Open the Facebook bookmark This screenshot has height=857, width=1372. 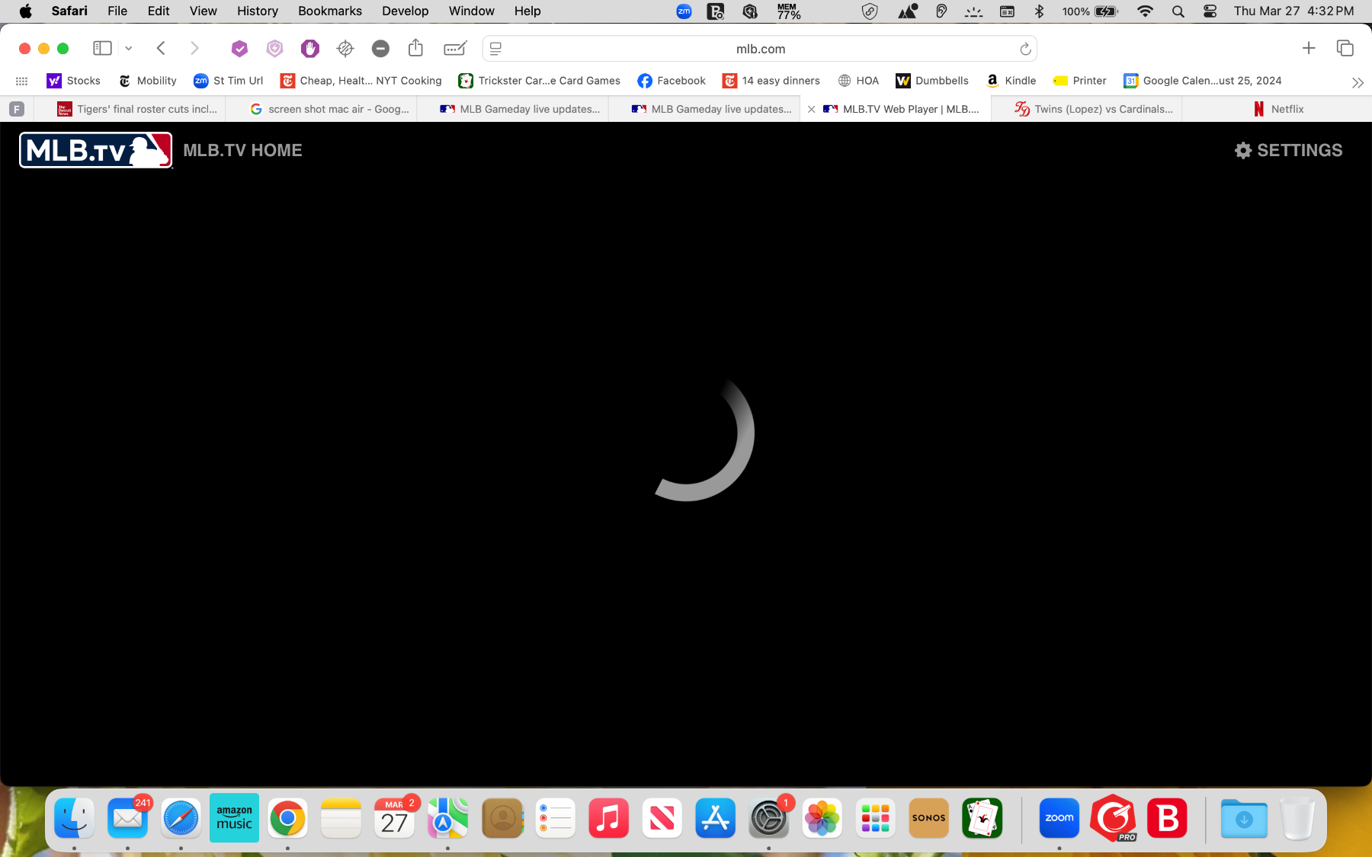672,81
